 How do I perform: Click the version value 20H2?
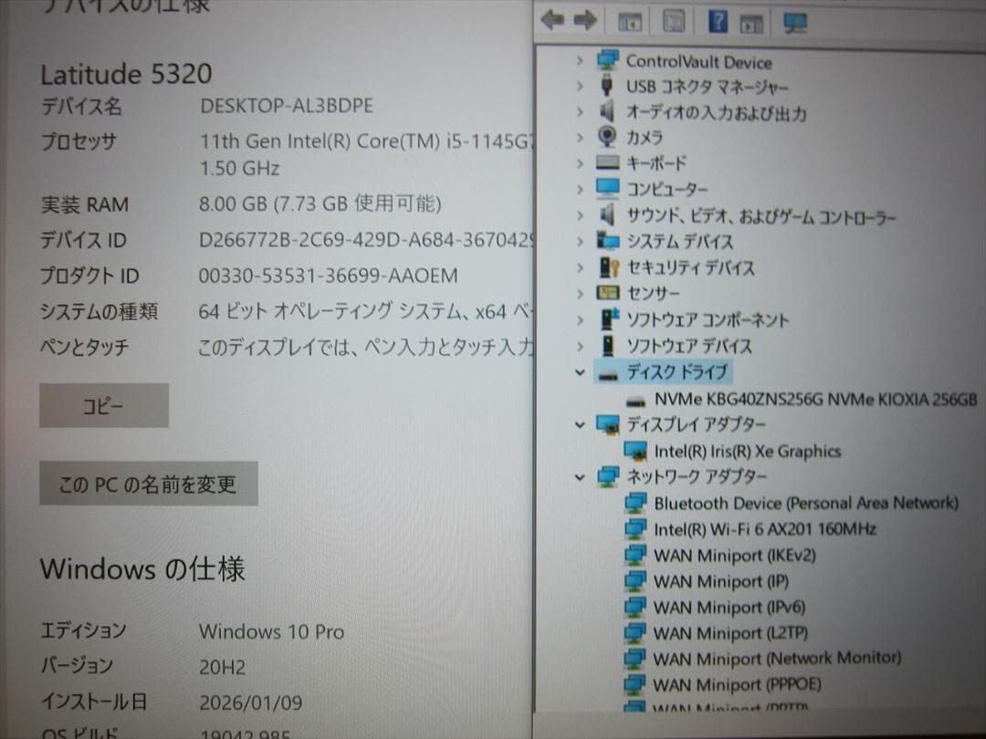coord(223,667)
